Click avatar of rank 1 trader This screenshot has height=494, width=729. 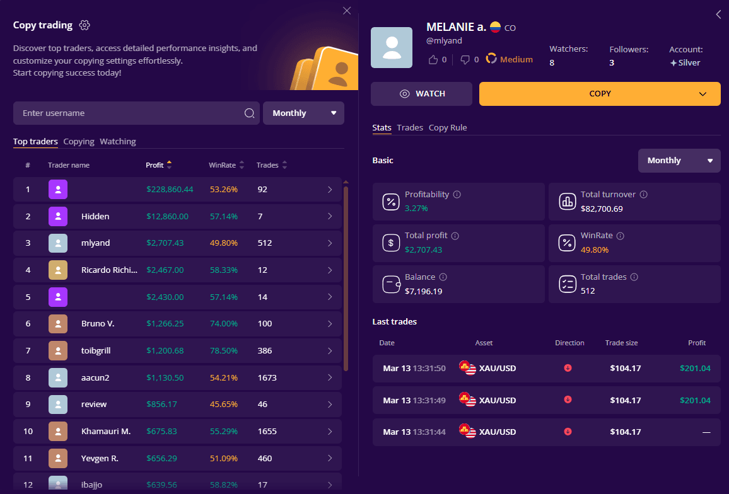[58, 190]
